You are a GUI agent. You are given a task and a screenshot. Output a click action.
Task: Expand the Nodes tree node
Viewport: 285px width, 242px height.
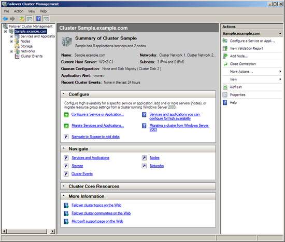(11, 41)
